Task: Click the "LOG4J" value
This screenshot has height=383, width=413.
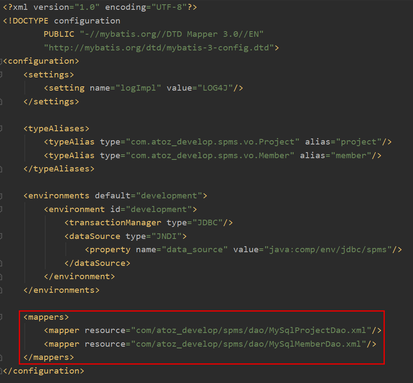Action: click(x=215, y=88)
